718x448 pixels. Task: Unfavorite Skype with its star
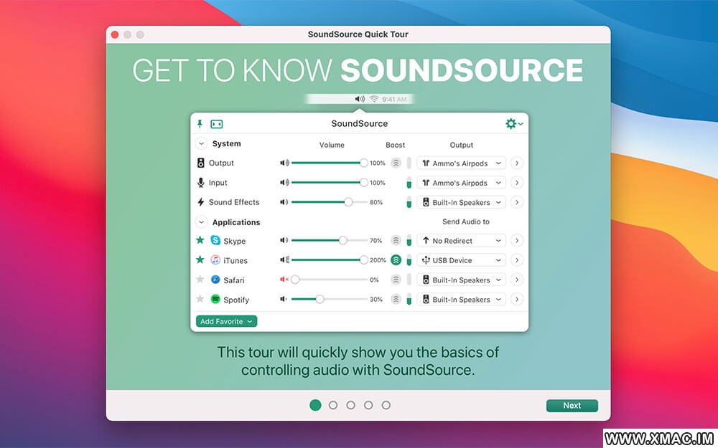point(200,240)
